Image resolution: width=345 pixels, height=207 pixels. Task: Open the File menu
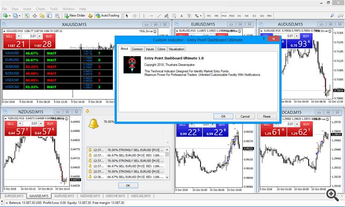pyautogui.click(x=5, y=9)
